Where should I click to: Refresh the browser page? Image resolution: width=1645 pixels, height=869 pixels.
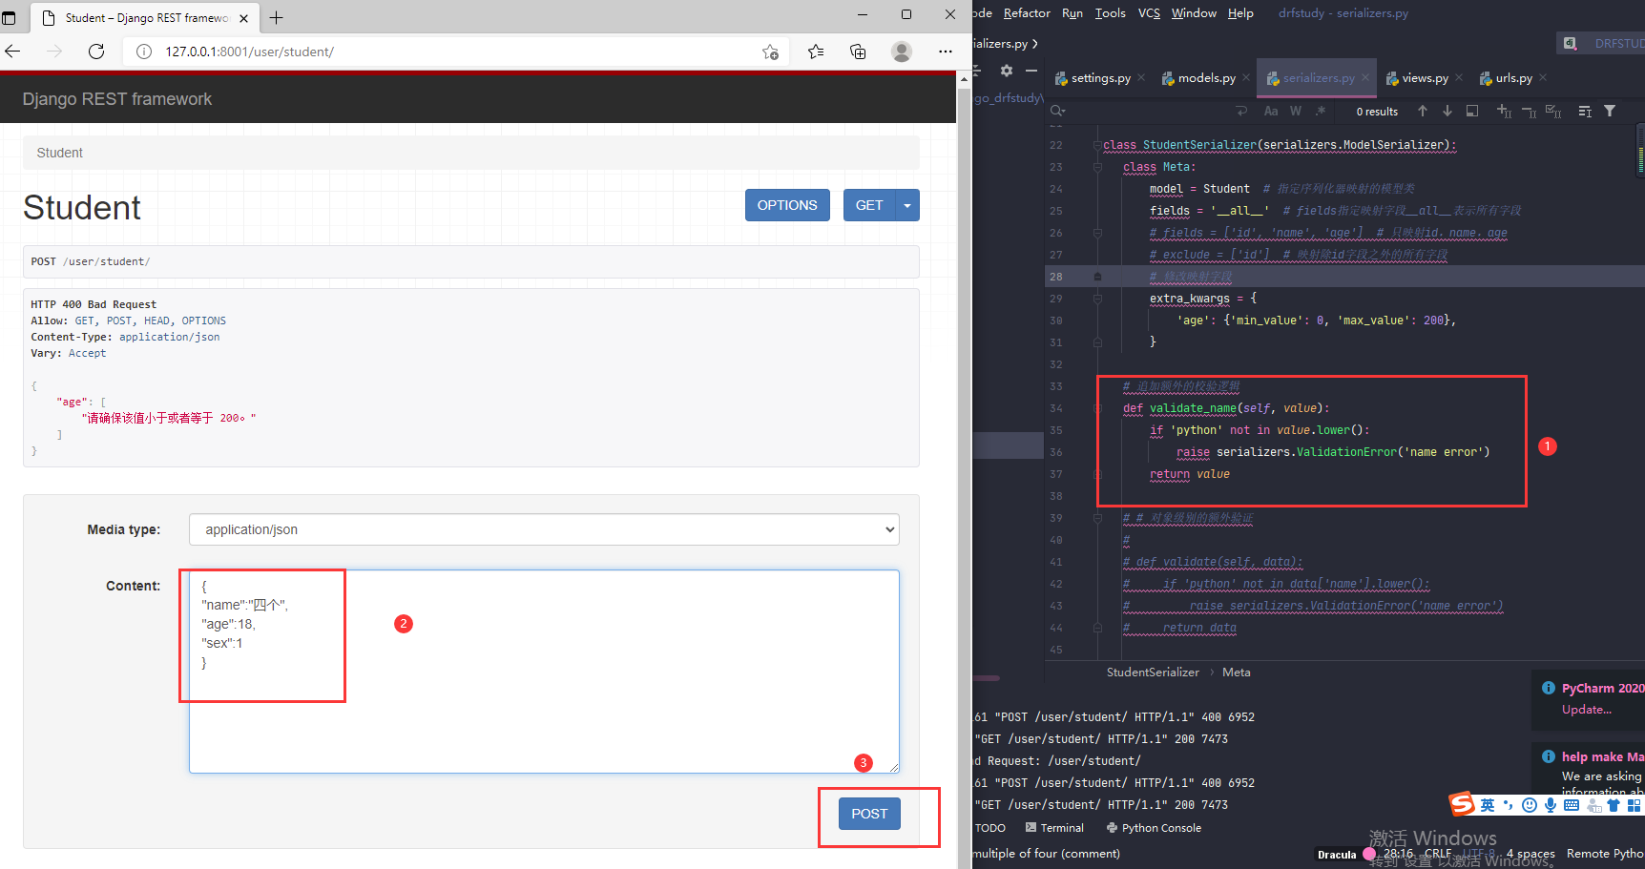click(x=96, y=52)
